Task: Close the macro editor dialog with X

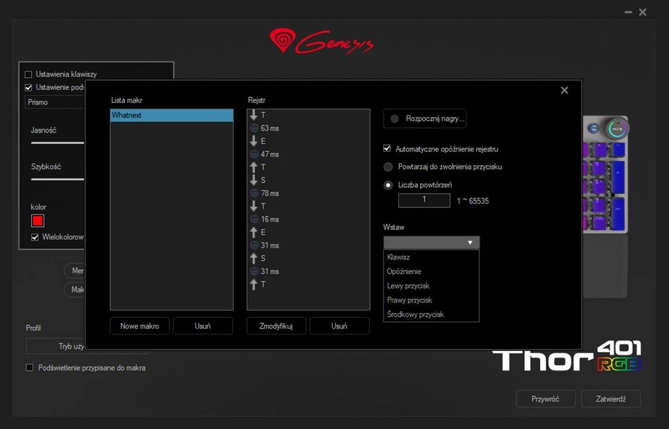Action: [564, 90]
